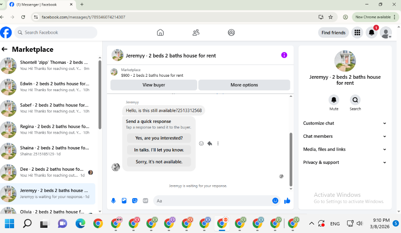Click the Find friends button
Viewport: 401px width, 233px height.
tap(333, 33)
